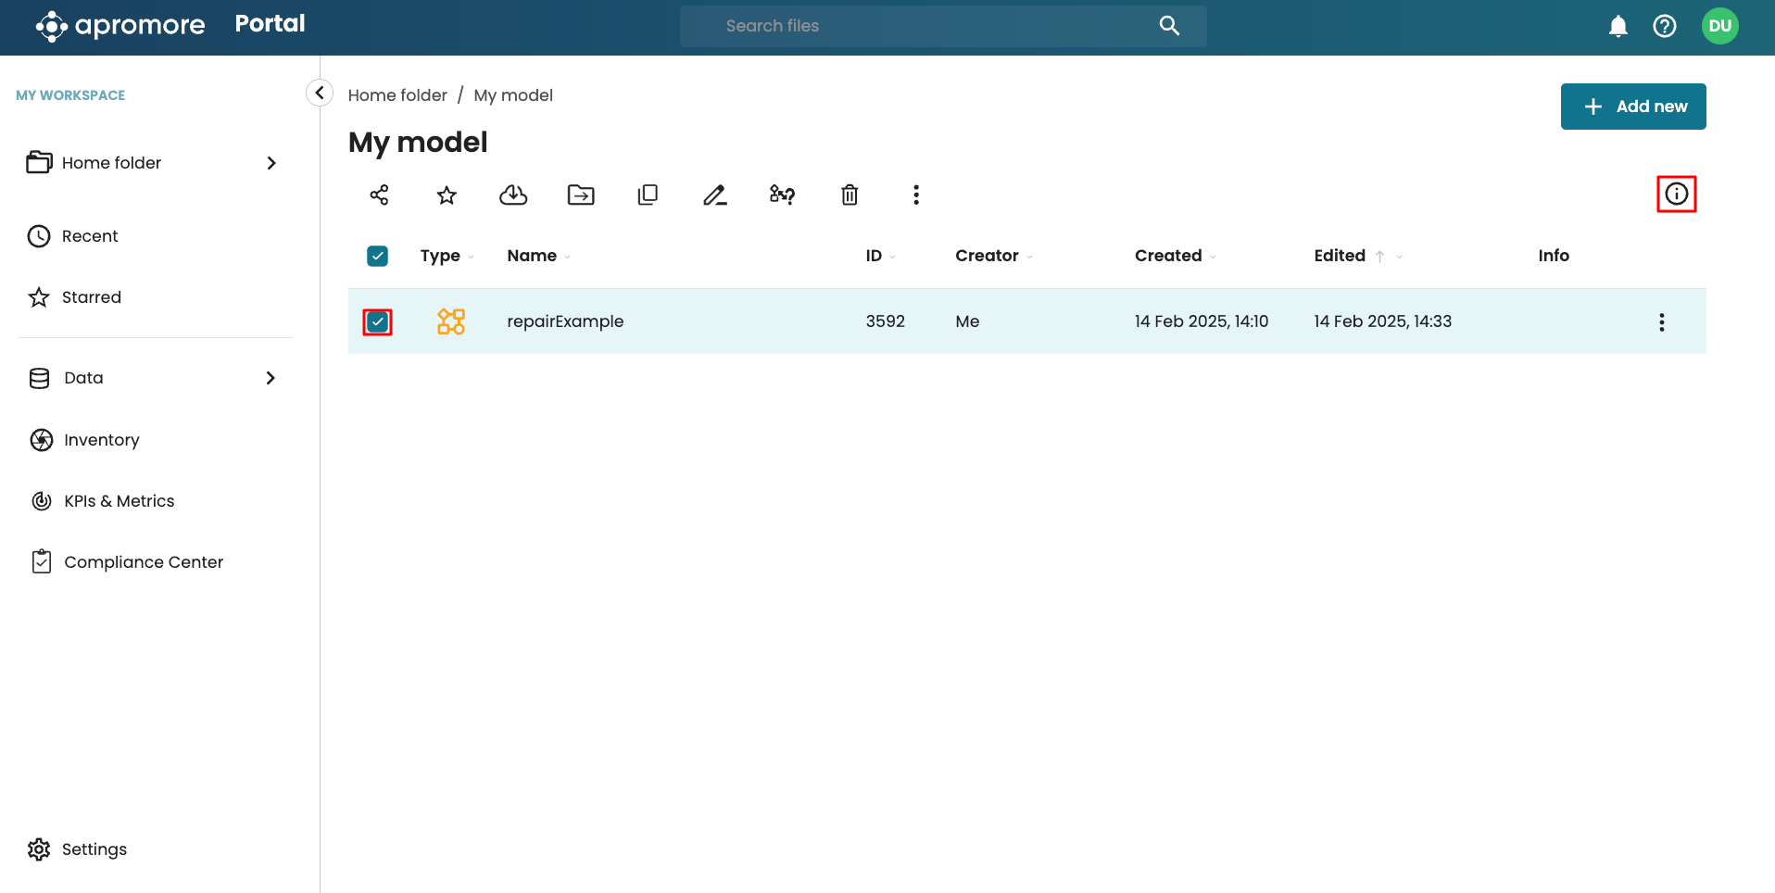Collapse the left sidebar panel
This screenshot has height=893, width=1775.
pyautogui.click(x=320, y=93)
